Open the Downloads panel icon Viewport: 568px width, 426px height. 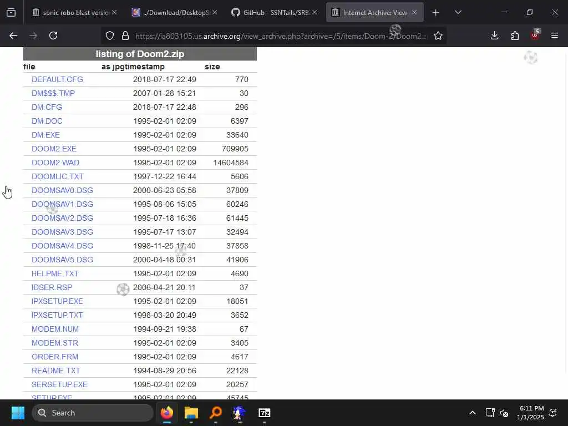point(494,35)
